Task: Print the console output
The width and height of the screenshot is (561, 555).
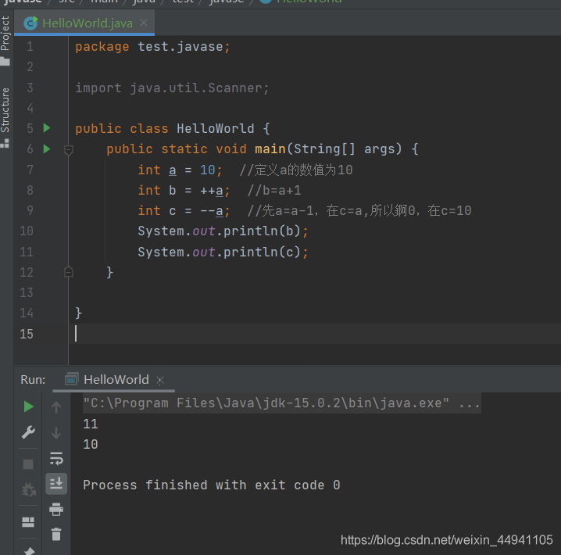Action: tap(56, 509)
